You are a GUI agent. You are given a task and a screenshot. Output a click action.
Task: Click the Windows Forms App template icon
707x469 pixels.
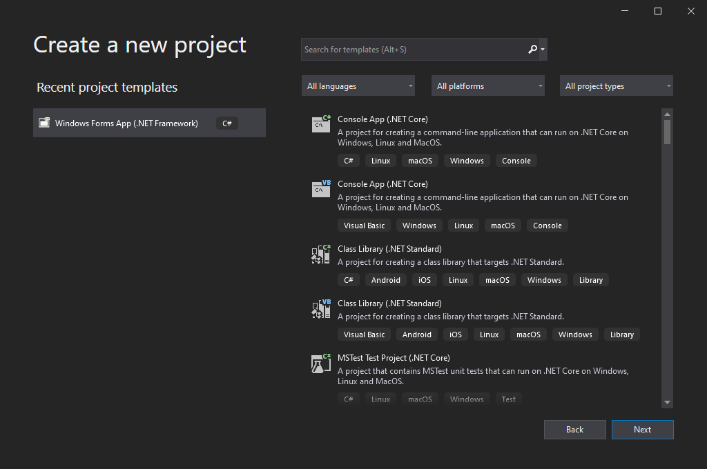pyautogui.click(x=44, y=123)
